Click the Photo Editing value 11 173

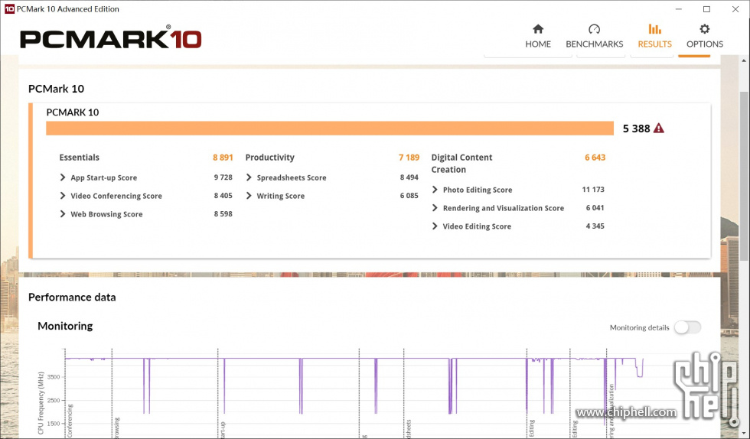(593, 190)
